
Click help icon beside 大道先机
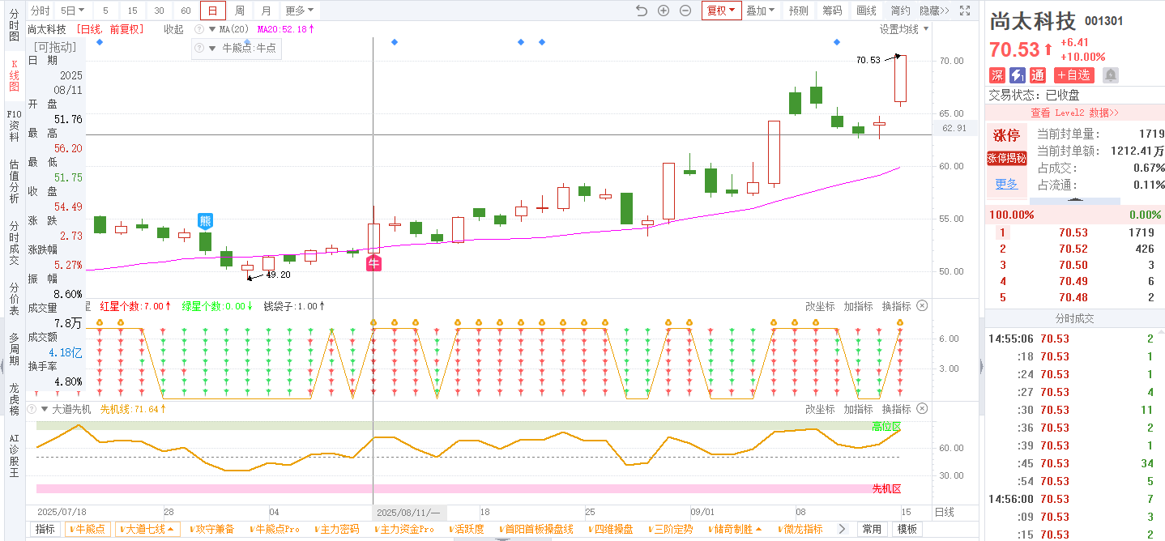click(x=32, y=409)
